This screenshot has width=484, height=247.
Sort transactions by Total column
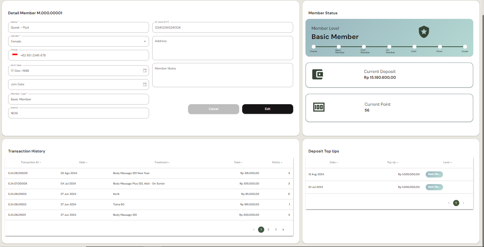pos(238,162)
